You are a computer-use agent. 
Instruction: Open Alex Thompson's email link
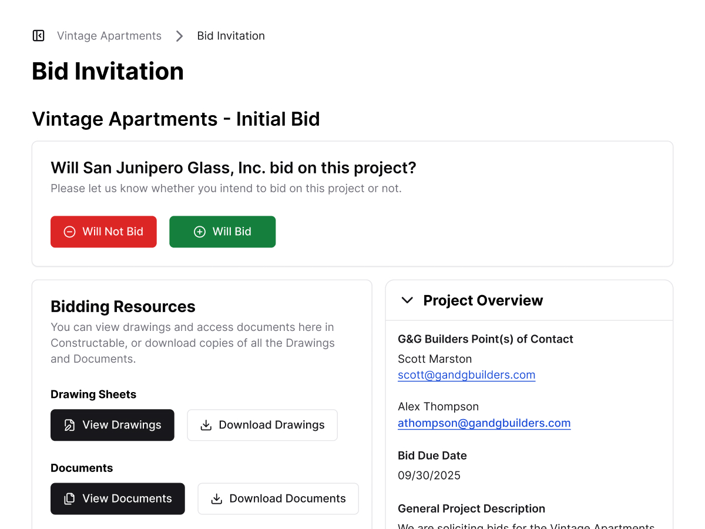[484, 423]
